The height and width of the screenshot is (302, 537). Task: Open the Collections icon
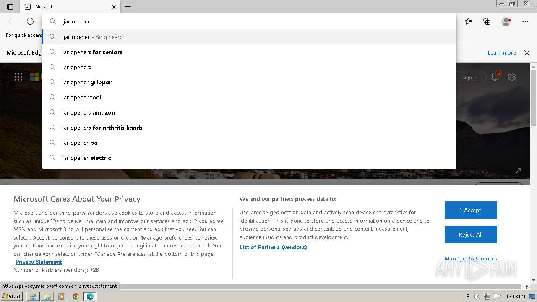tap(487, 21)
